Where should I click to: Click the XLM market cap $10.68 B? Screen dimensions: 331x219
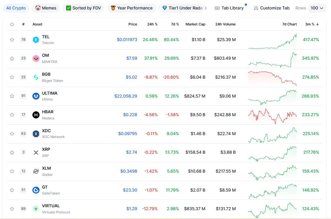197,171
